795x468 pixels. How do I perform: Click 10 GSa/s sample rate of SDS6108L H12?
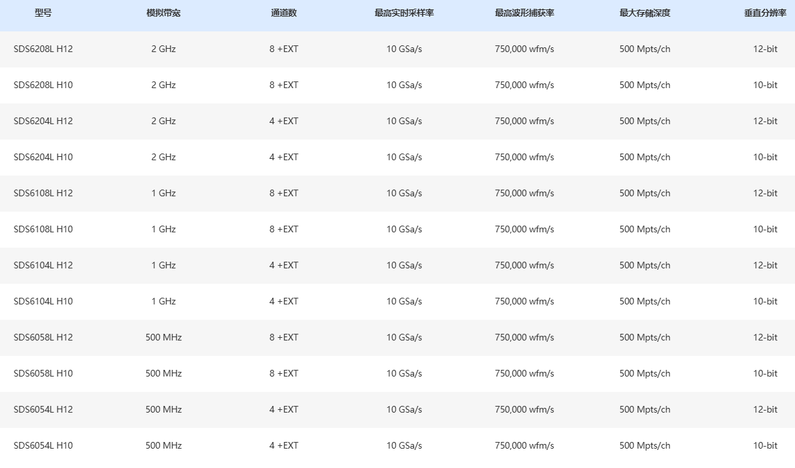[404, 193]
